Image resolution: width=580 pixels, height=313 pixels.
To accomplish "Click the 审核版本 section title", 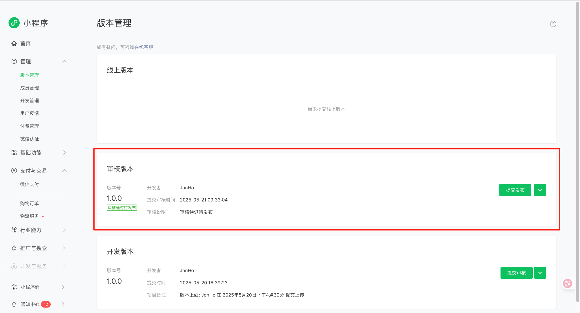I will (x=120, y=169).
